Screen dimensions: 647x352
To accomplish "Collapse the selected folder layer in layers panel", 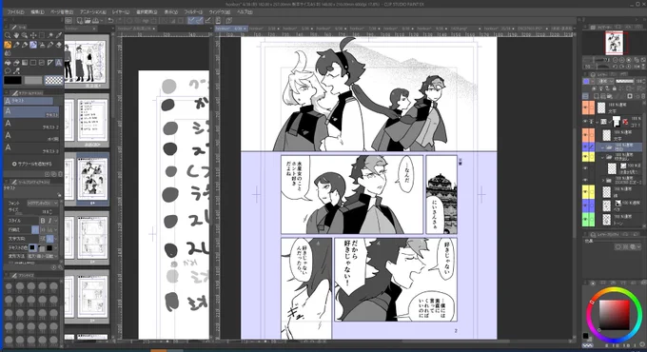I will click(603, 147).
